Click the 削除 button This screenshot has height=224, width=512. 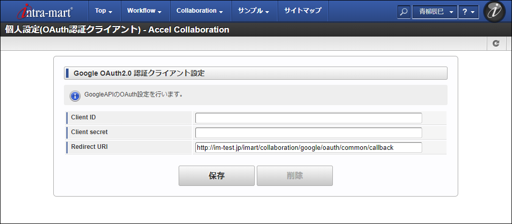point(294,176)
